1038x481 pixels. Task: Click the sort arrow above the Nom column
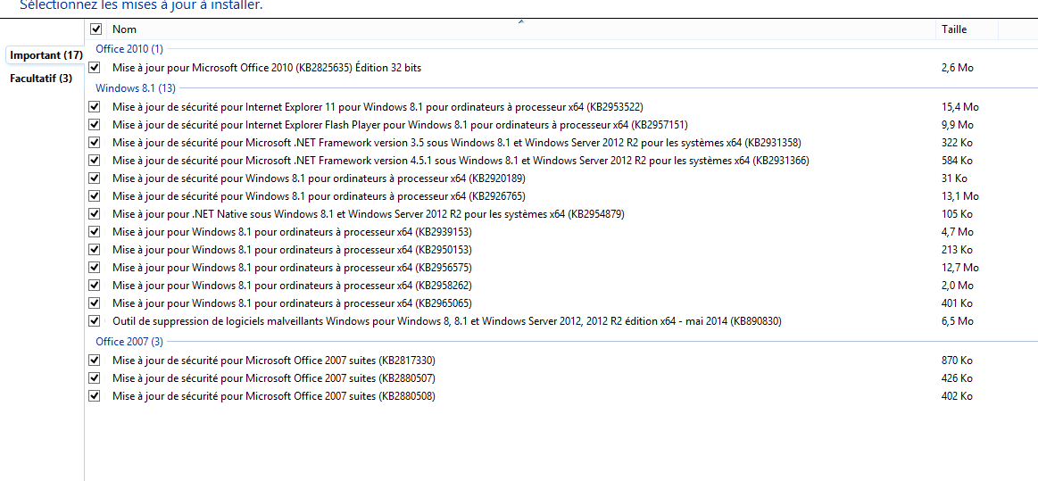521,21
